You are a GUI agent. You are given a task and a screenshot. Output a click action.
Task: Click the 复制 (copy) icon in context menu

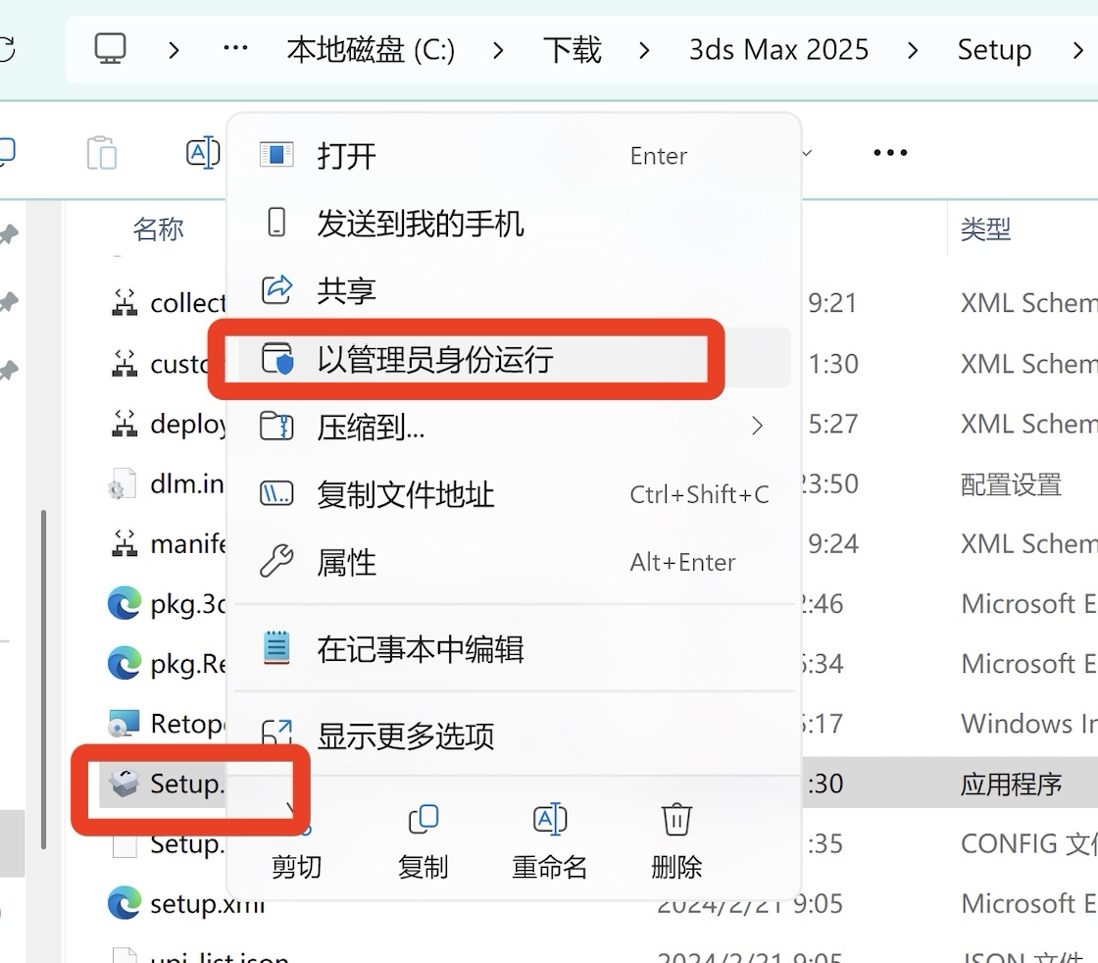click(x=423, y=818)
